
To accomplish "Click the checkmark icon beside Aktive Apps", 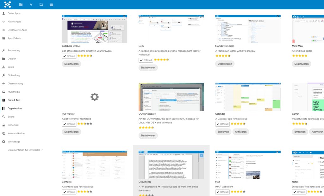I will click(x=3, y=21).
